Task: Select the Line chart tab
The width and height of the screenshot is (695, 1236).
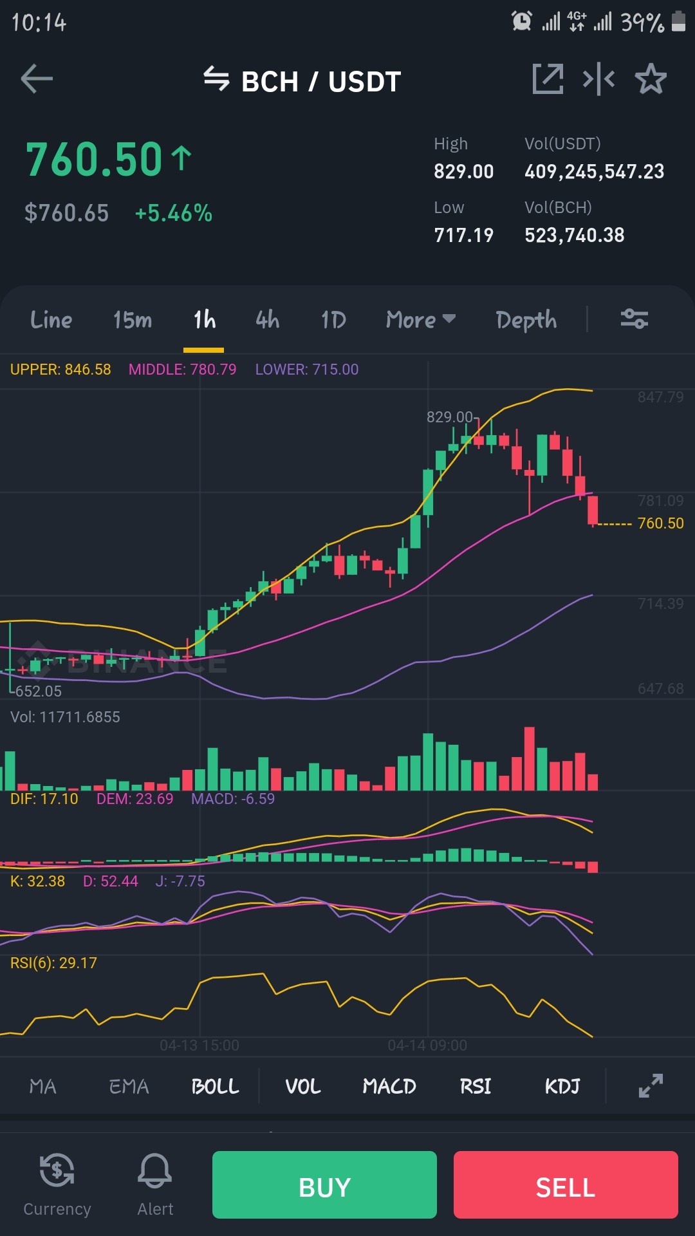Action: tap(51, 319)
